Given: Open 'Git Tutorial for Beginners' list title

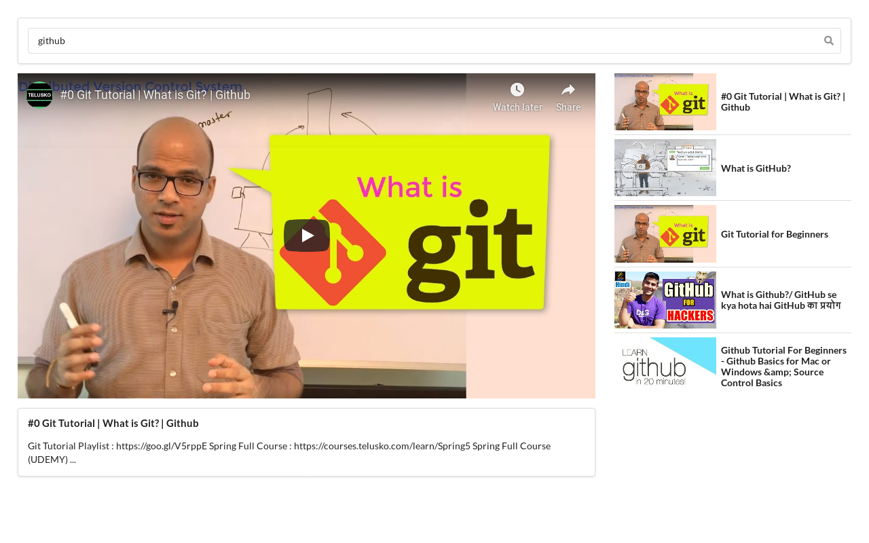Looking at the screenshot, I should tap(775, 234).
